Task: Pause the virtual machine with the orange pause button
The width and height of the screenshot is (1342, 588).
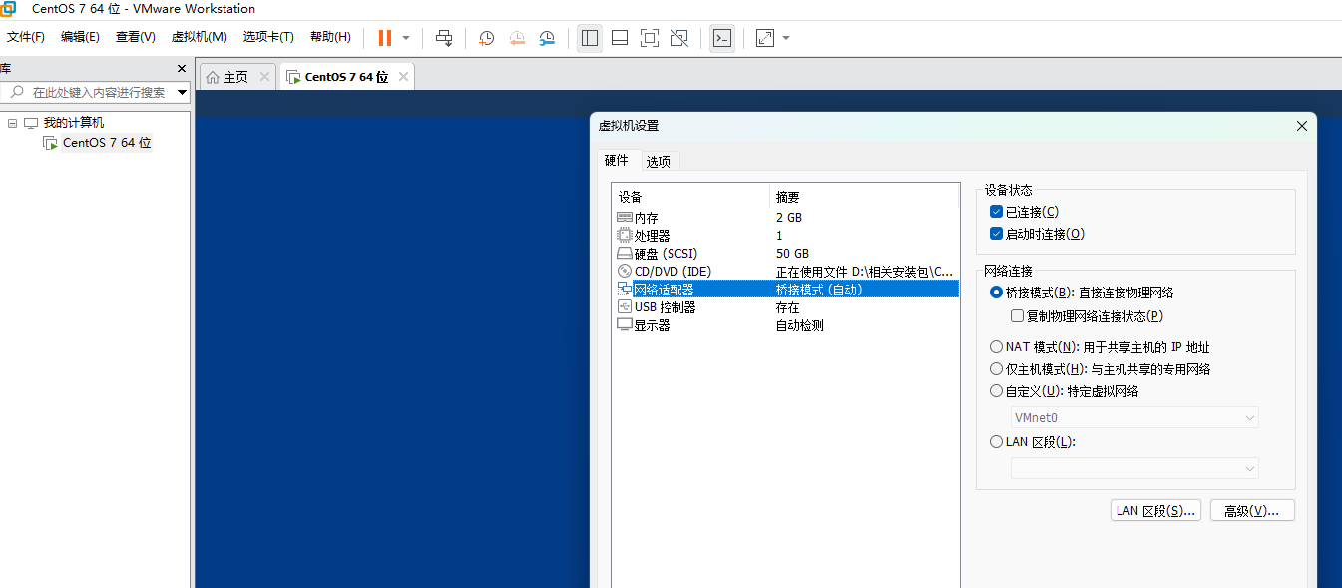Action: point(385,38)
